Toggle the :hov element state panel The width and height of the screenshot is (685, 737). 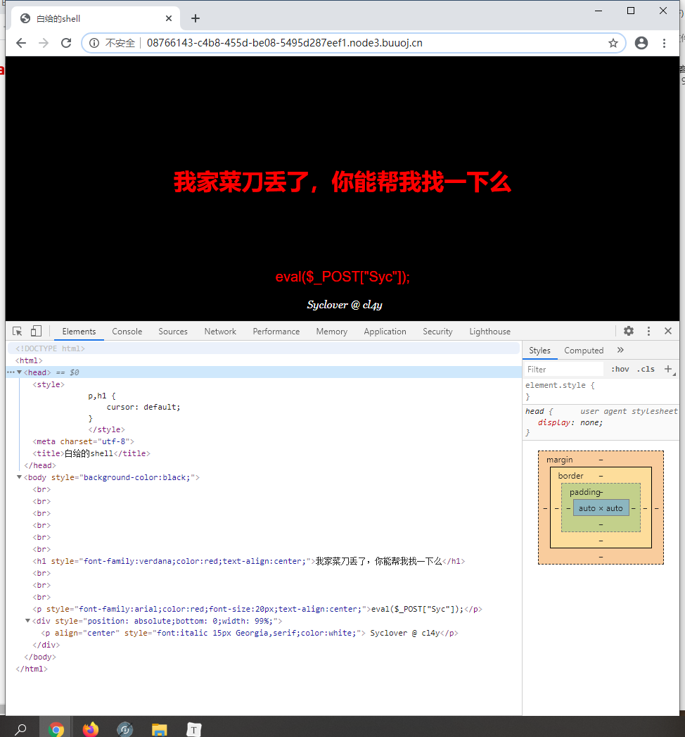[x=620, y=369]
